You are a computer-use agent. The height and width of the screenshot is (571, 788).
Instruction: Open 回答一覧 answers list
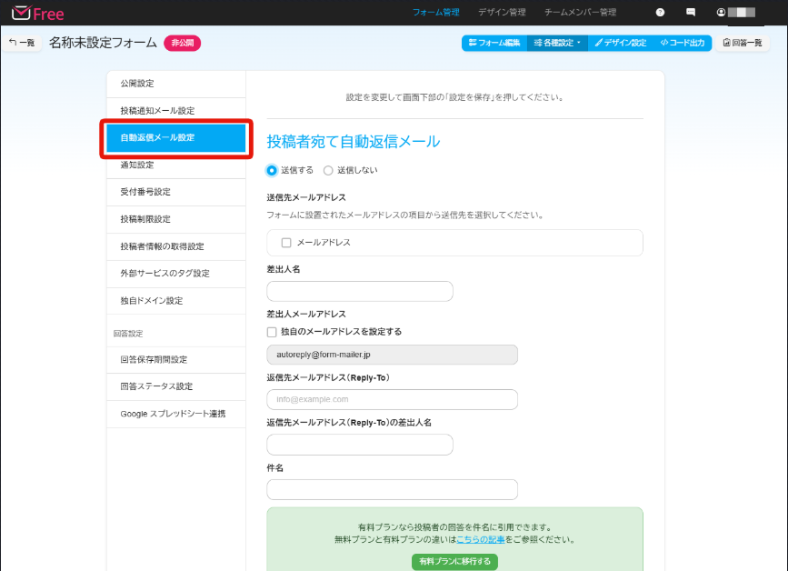741,43
